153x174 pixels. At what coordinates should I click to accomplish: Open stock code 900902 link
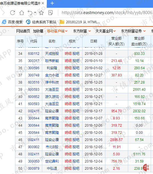(x=34, y=147)
